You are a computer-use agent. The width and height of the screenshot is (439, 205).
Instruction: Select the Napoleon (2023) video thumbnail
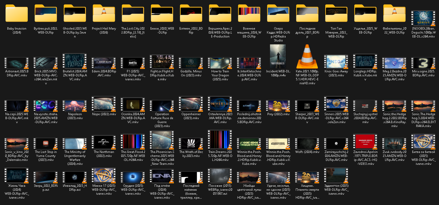[75, 106]
